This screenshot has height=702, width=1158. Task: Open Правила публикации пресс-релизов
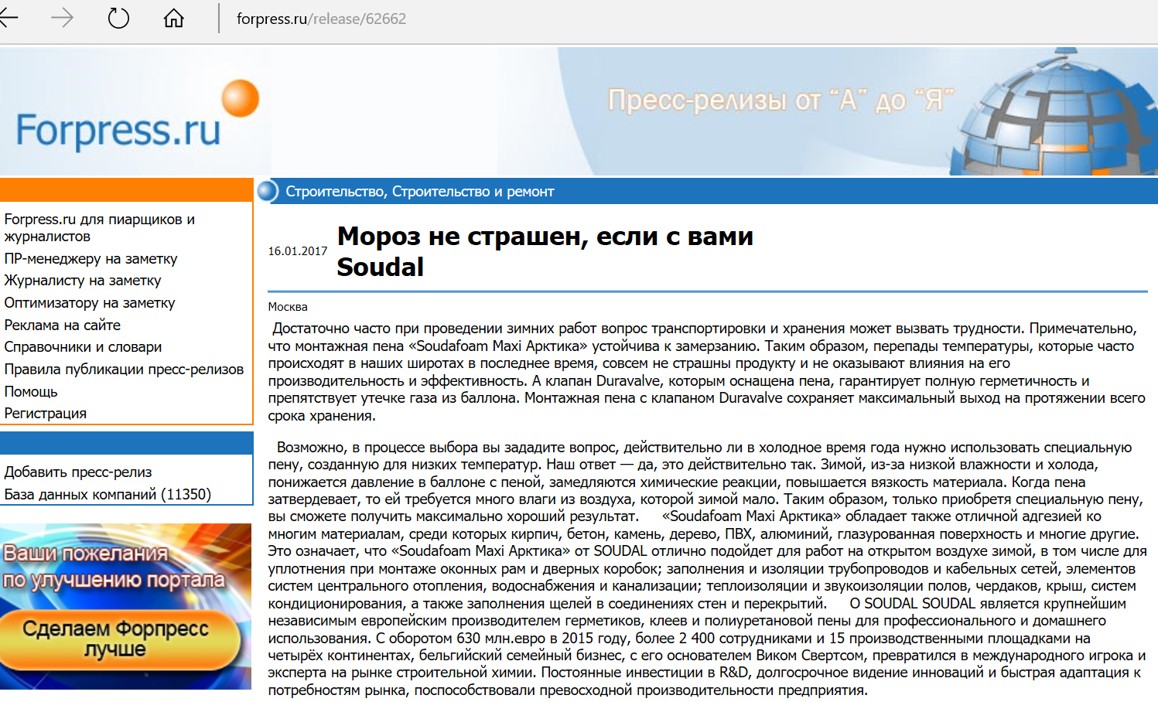(124, 370)
